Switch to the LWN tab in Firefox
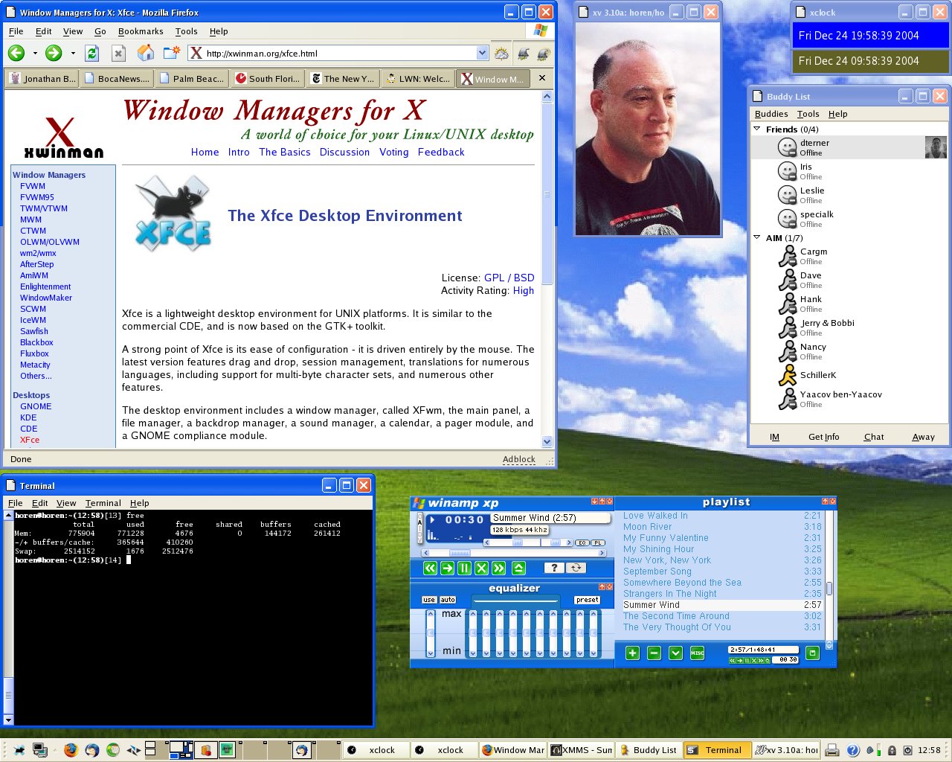The height and width of the screenshot is (762, 952). click(418, 78)
